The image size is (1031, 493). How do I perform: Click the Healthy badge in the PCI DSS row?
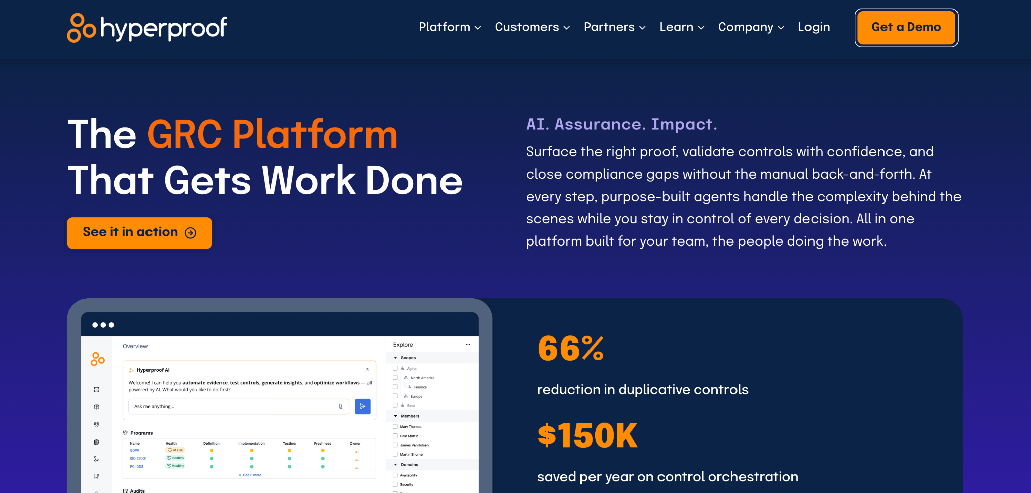[x=175, y=466]
